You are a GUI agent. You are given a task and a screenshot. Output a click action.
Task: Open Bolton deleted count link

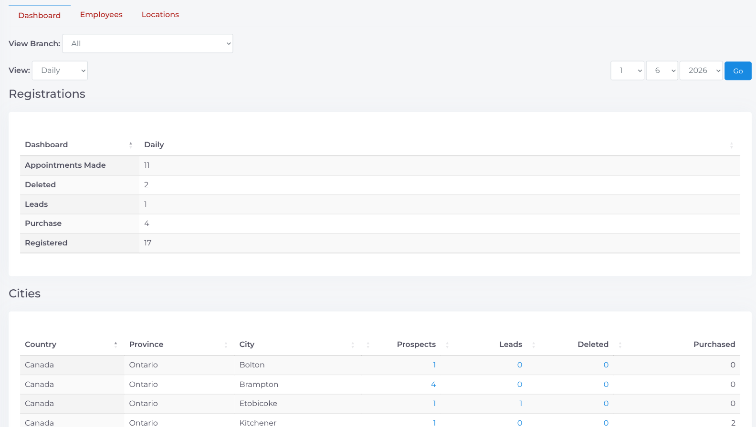coord(606,365)
